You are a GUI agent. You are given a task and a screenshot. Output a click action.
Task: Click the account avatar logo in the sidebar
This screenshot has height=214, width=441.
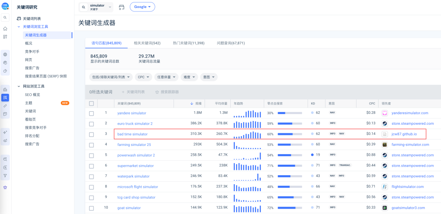(5, 7)
